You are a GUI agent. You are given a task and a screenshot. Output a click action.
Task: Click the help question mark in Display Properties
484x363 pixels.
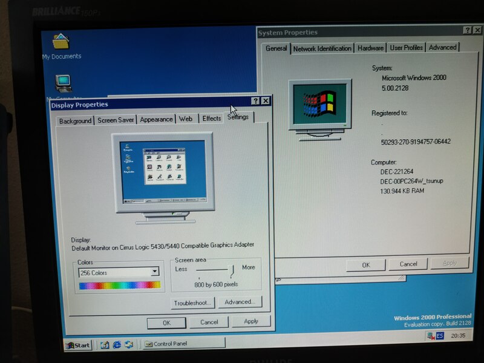(255, 101)
